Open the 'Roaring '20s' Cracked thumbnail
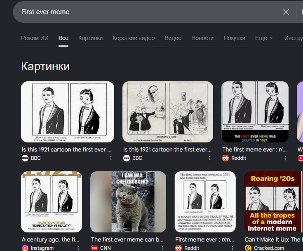 coord(273,202)
